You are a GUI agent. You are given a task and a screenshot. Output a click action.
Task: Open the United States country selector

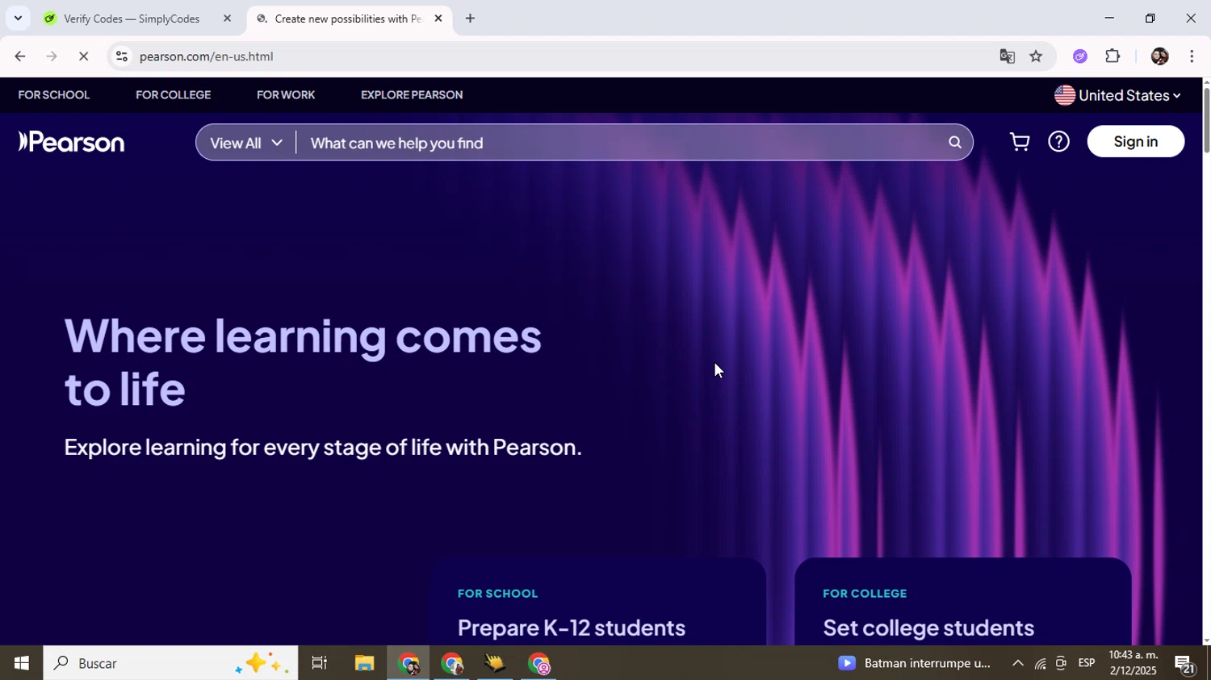(1117, 95)
